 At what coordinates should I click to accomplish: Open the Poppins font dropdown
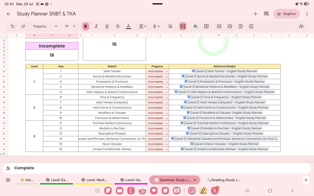(x=45, y=26)
